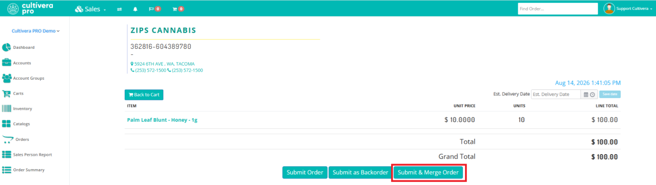Image resolution: width=656 pixels, height=185 pixels.
Task: Go to Accounts in sidebar
Action: (x=22, y=63)
